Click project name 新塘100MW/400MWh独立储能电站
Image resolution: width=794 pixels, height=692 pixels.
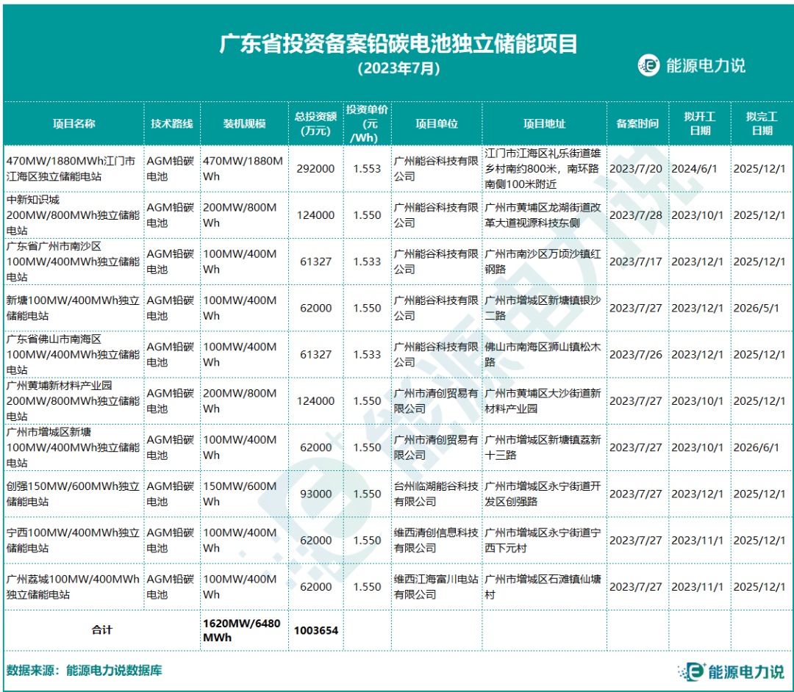tap(73, 308)
